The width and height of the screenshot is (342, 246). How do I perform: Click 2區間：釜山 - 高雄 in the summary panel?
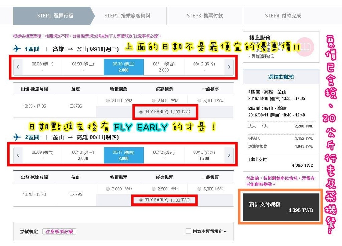pos(268,108)
